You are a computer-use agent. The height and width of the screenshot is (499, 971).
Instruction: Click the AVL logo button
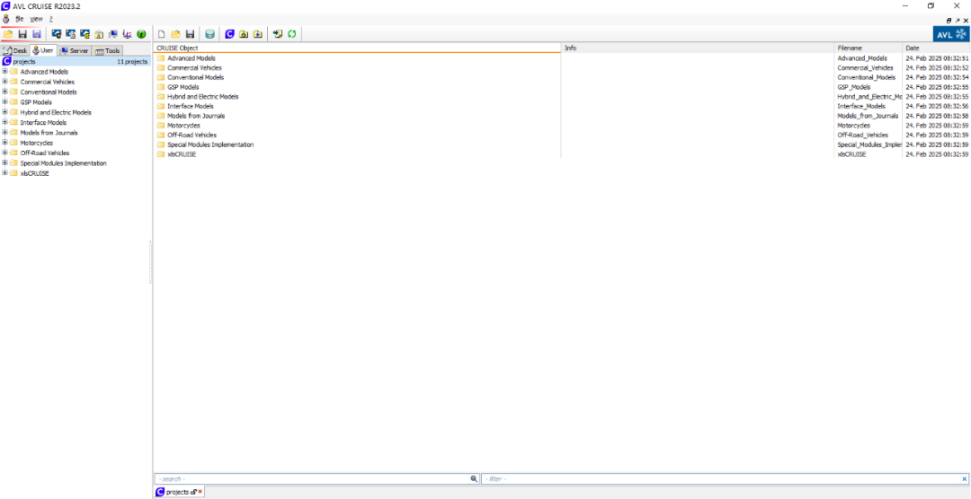pos(951,34)
